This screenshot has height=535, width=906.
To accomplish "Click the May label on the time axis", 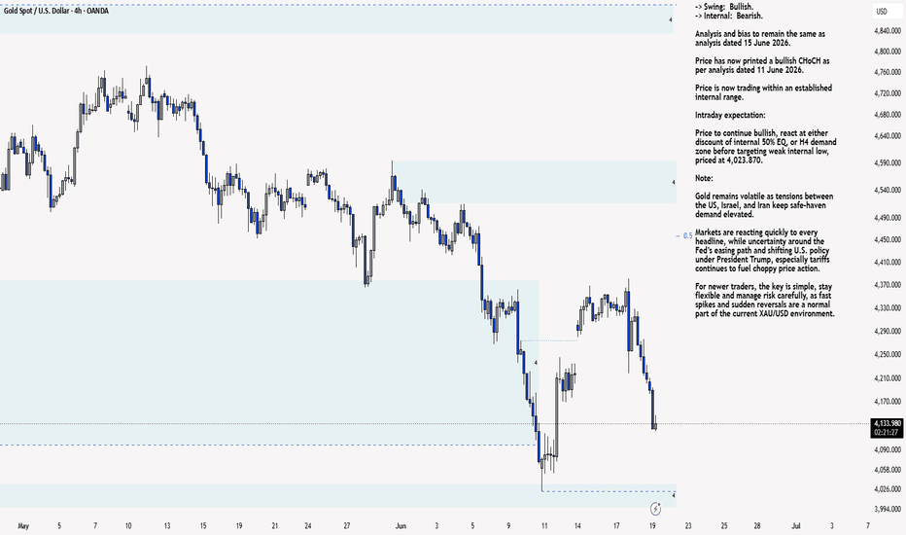I will 23,525.
